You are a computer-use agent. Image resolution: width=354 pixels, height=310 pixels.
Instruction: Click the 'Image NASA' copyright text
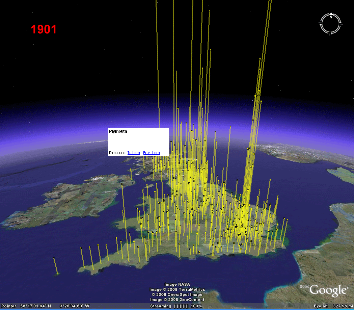tap(177, 284)
